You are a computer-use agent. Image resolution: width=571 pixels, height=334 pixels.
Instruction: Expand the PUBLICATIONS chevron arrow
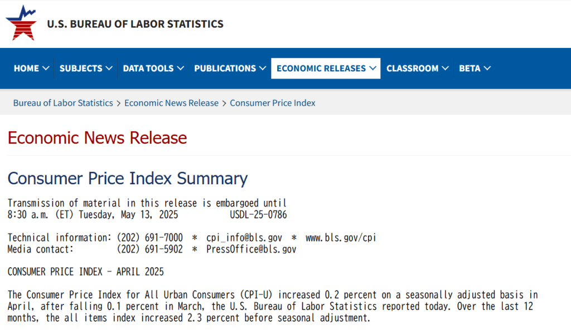tap(263, 68)
